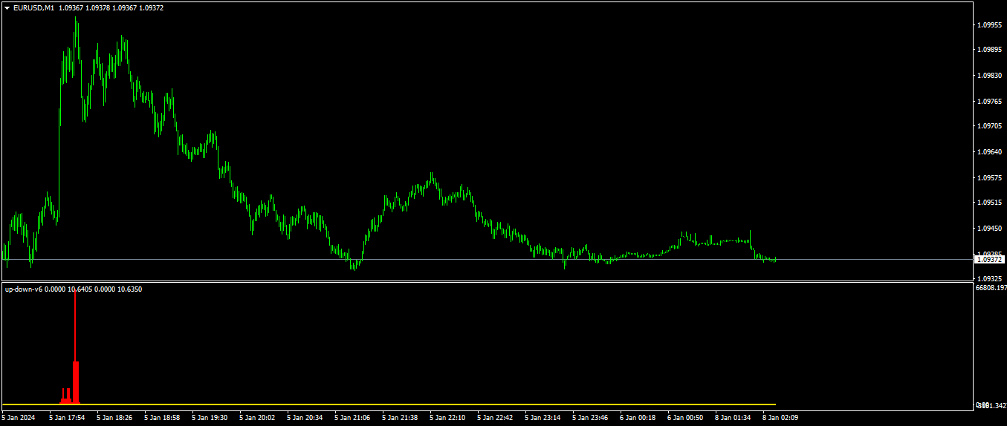1007x426 pixels.
Task: Select the 5 Jan 2024 date label
Action: (19, 418)
